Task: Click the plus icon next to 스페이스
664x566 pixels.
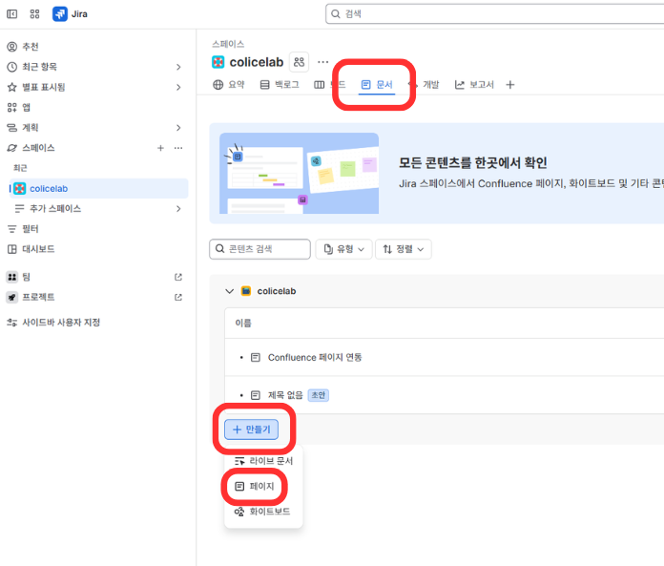Action: click(160, 148)
